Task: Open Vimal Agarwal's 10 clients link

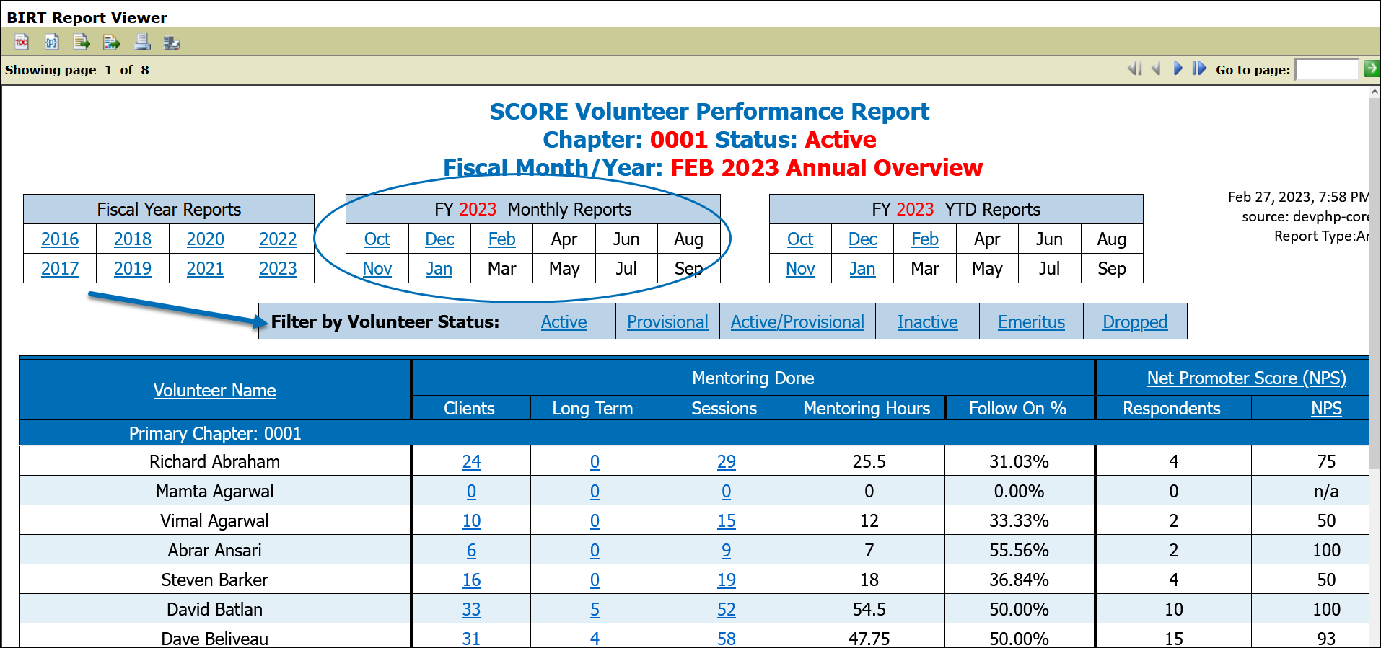Action: 471,521
